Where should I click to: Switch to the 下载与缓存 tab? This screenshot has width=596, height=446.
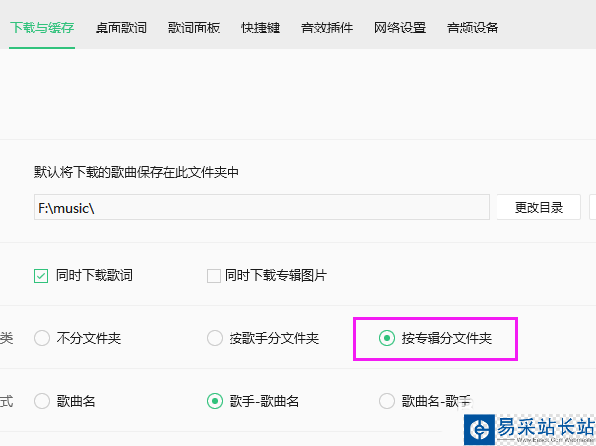[41, 28]
